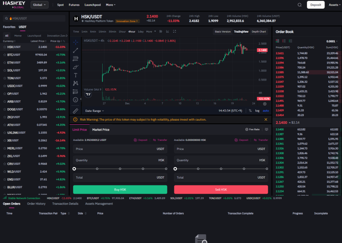Open the emoji icons tool
Screen dimensions: 342x243
pos(75,100)
